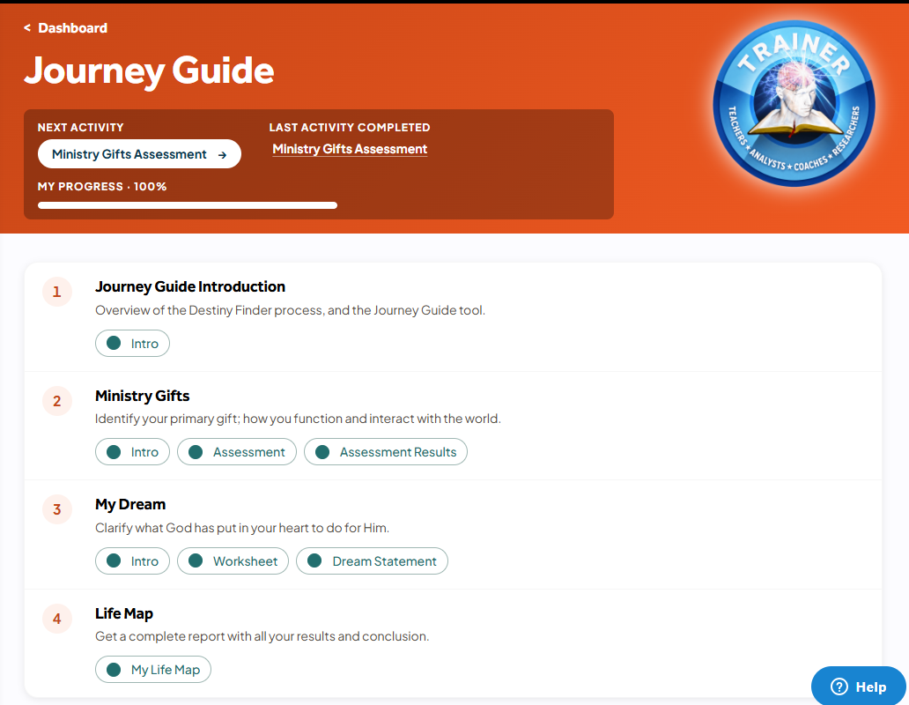Click the green dot on Journey Guide Intro

114,343
